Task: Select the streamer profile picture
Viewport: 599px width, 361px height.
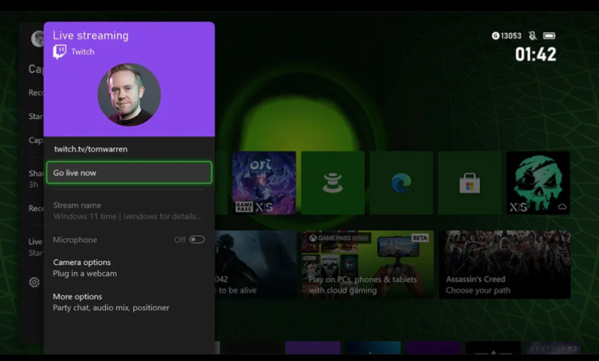Action: click(x=129, y=94)
